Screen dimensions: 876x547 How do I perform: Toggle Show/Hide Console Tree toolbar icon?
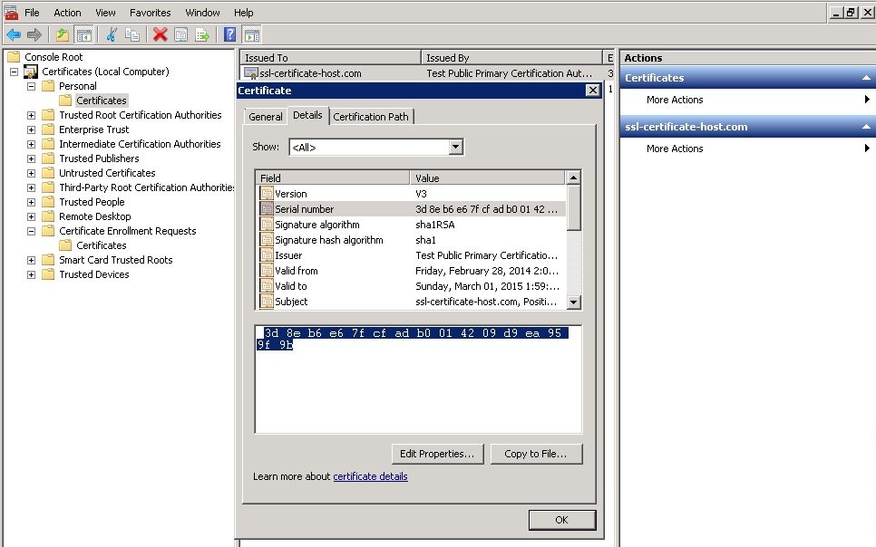(x=83, y=34)
